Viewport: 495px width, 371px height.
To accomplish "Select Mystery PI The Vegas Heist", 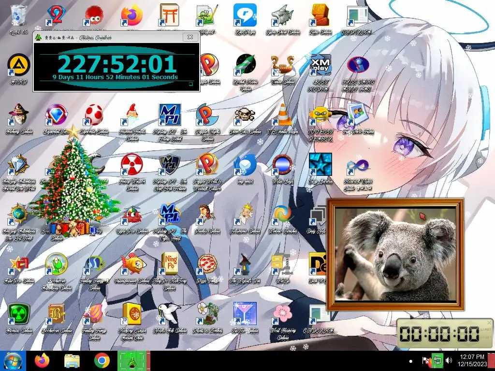I will point(170,214).
